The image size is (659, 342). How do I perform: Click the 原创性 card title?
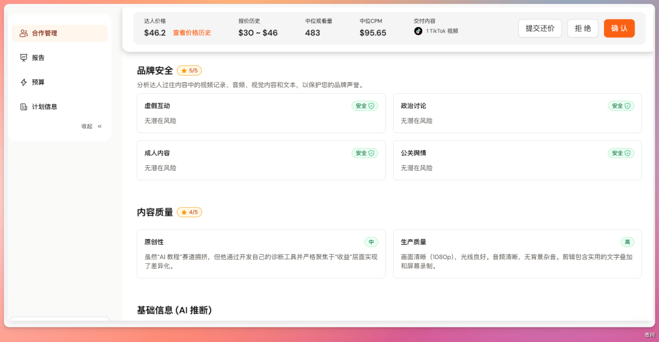coord(154,242)
